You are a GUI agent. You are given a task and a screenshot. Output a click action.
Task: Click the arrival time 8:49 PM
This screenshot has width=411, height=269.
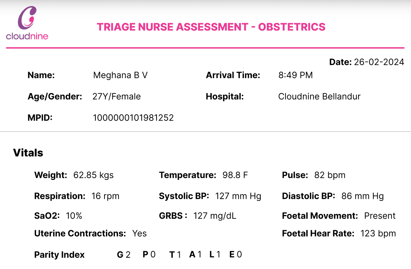[x=295, y=75]
